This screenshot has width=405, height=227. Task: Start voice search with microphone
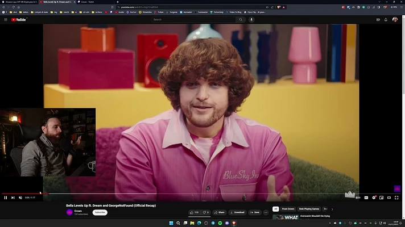click(251, 20)
